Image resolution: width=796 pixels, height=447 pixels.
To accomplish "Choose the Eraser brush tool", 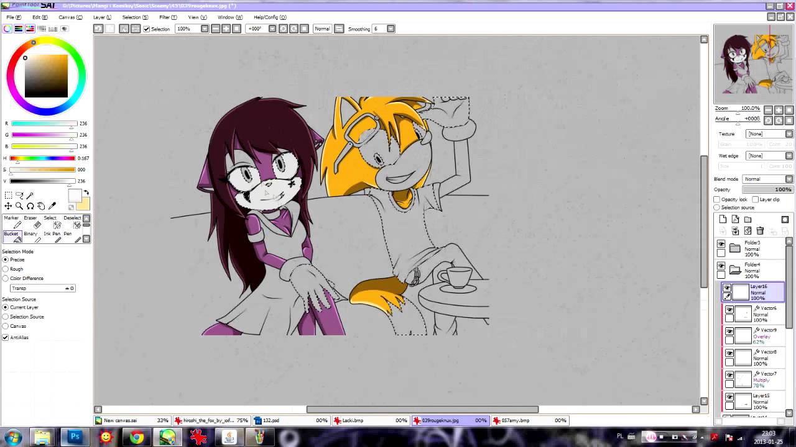I will pyautogui.click(x=31, y=221).
